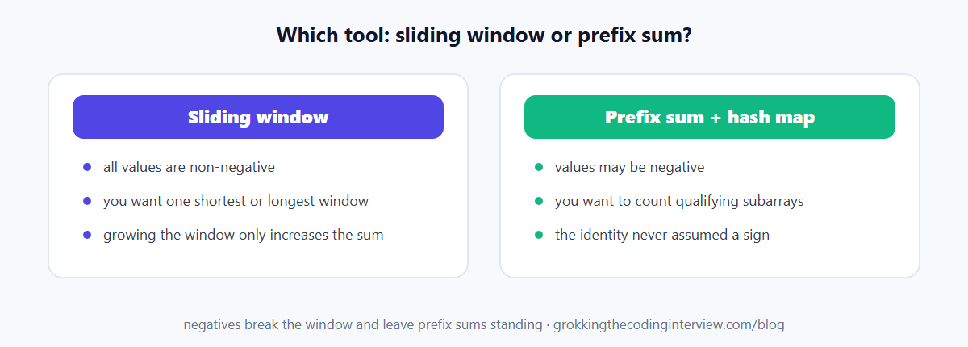Click the word 'prefix sum?' in the heading
Screen dimensions: 968x347
[635, 36]
